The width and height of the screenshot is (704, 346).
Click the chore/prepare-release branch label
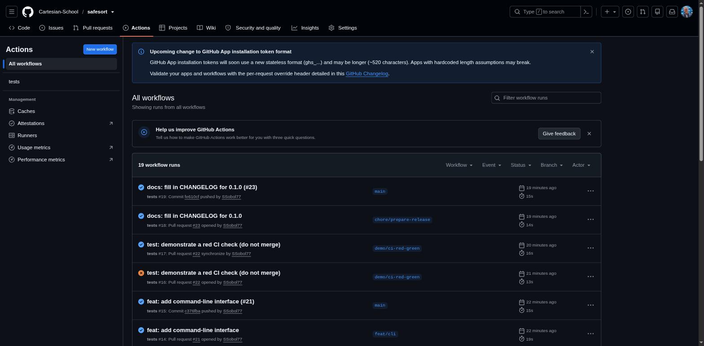click(402, 220)
